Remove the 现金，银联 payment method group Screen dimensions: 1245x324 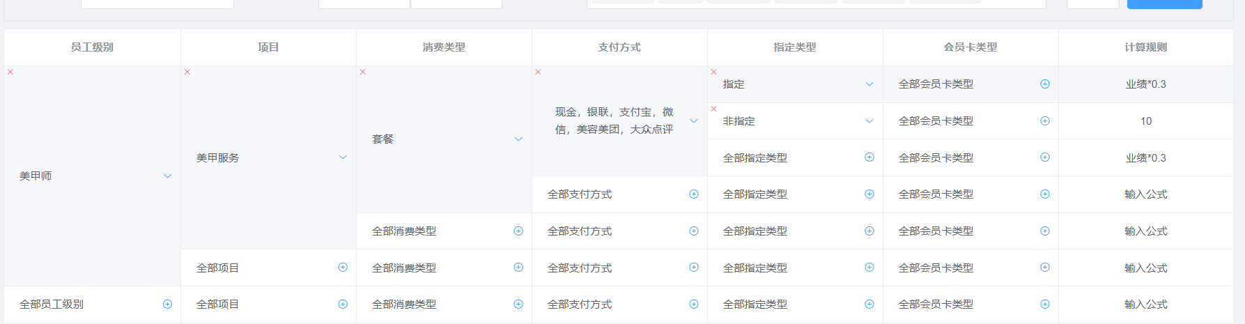point(539,72)
